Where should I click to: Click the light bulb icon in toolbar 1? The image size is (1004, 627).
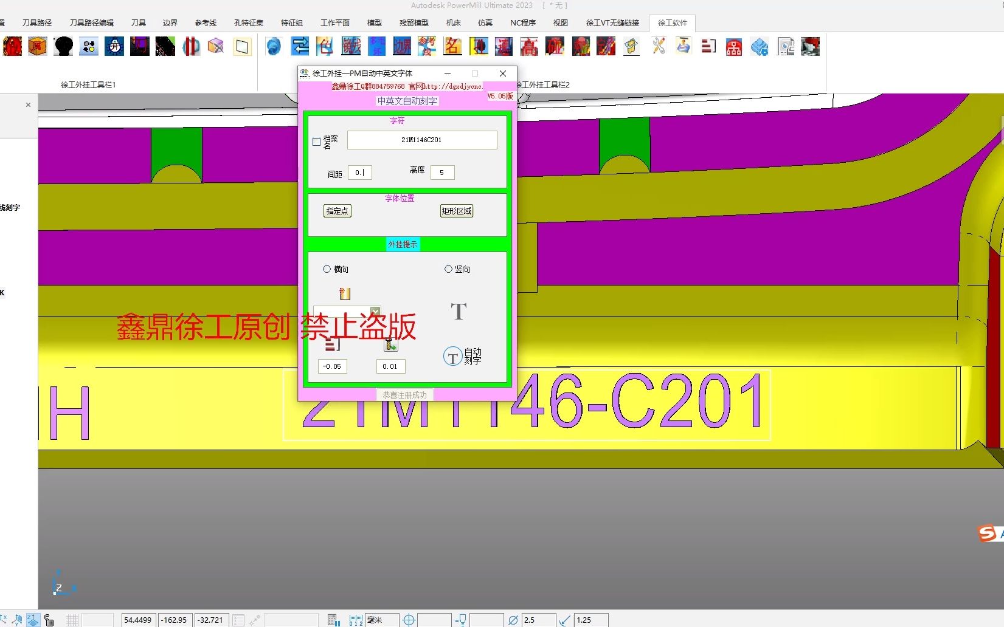pos(114,46)
